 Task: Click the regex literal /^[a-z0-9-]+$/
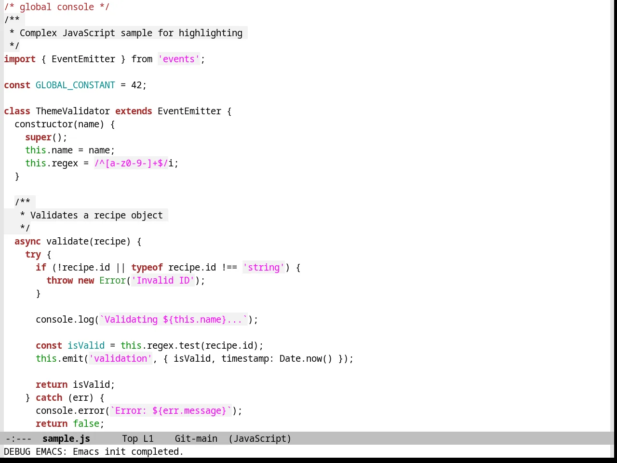[x=131, y=163]
